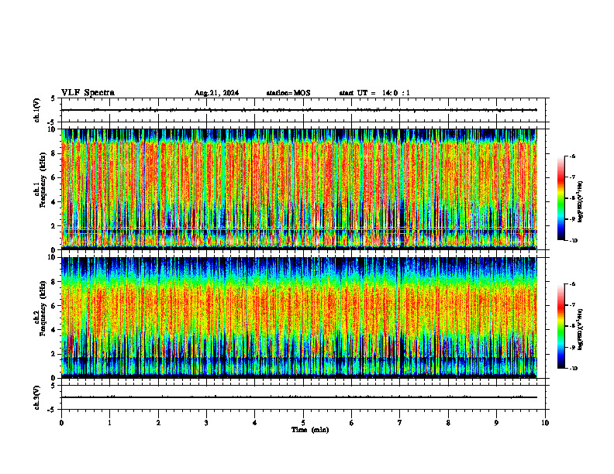This screenshot has width=614, height=474.
Task: Select the "start UT = 14:0 :1" text
Action: coord(374,93)
